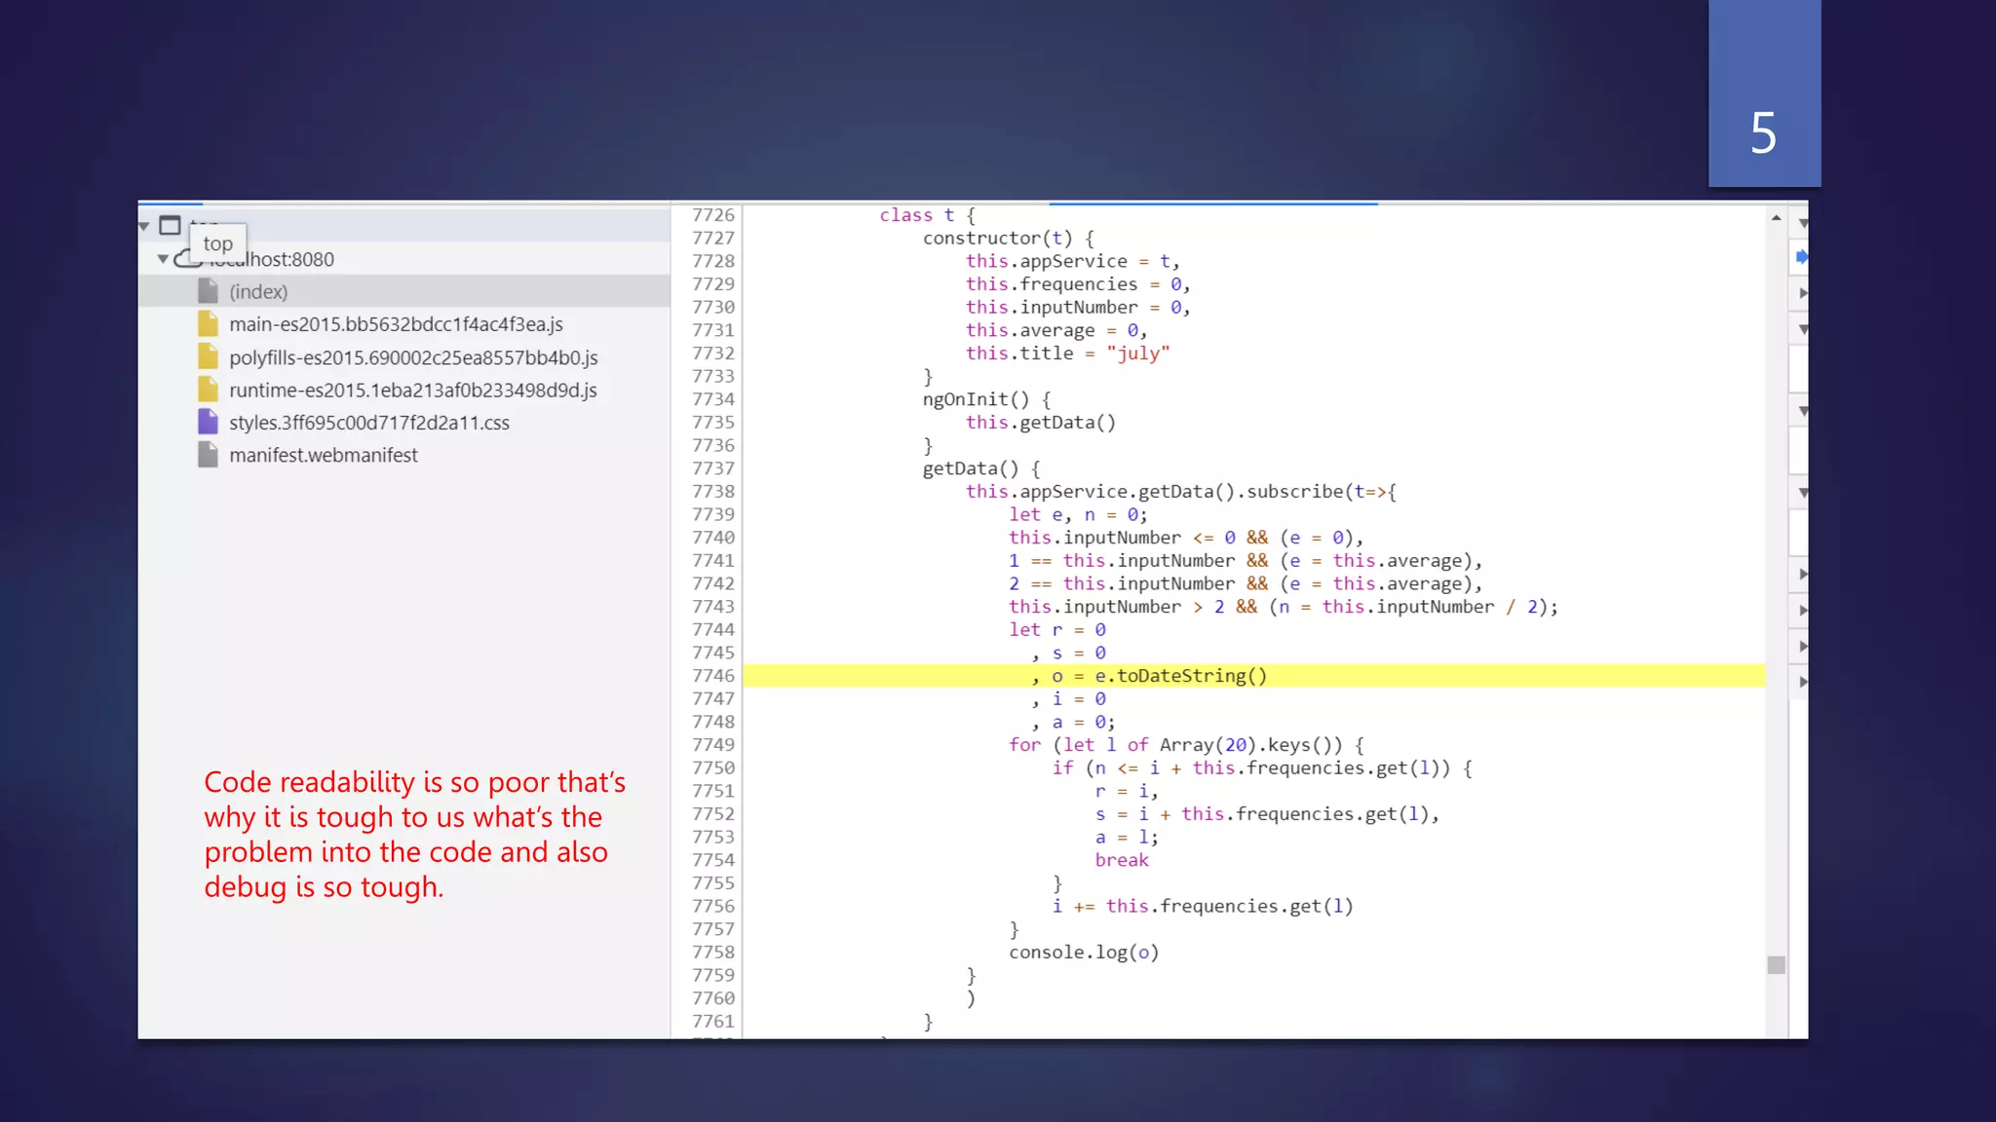Click the top frame window icon
1996x1122 pixels.
coord(170,225)
